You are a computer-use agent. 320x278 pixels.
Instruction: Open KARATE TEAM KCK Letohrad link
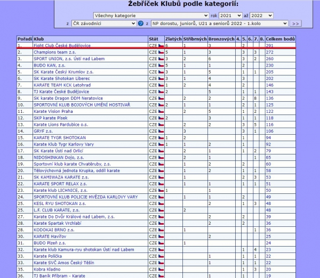[62, 85]
